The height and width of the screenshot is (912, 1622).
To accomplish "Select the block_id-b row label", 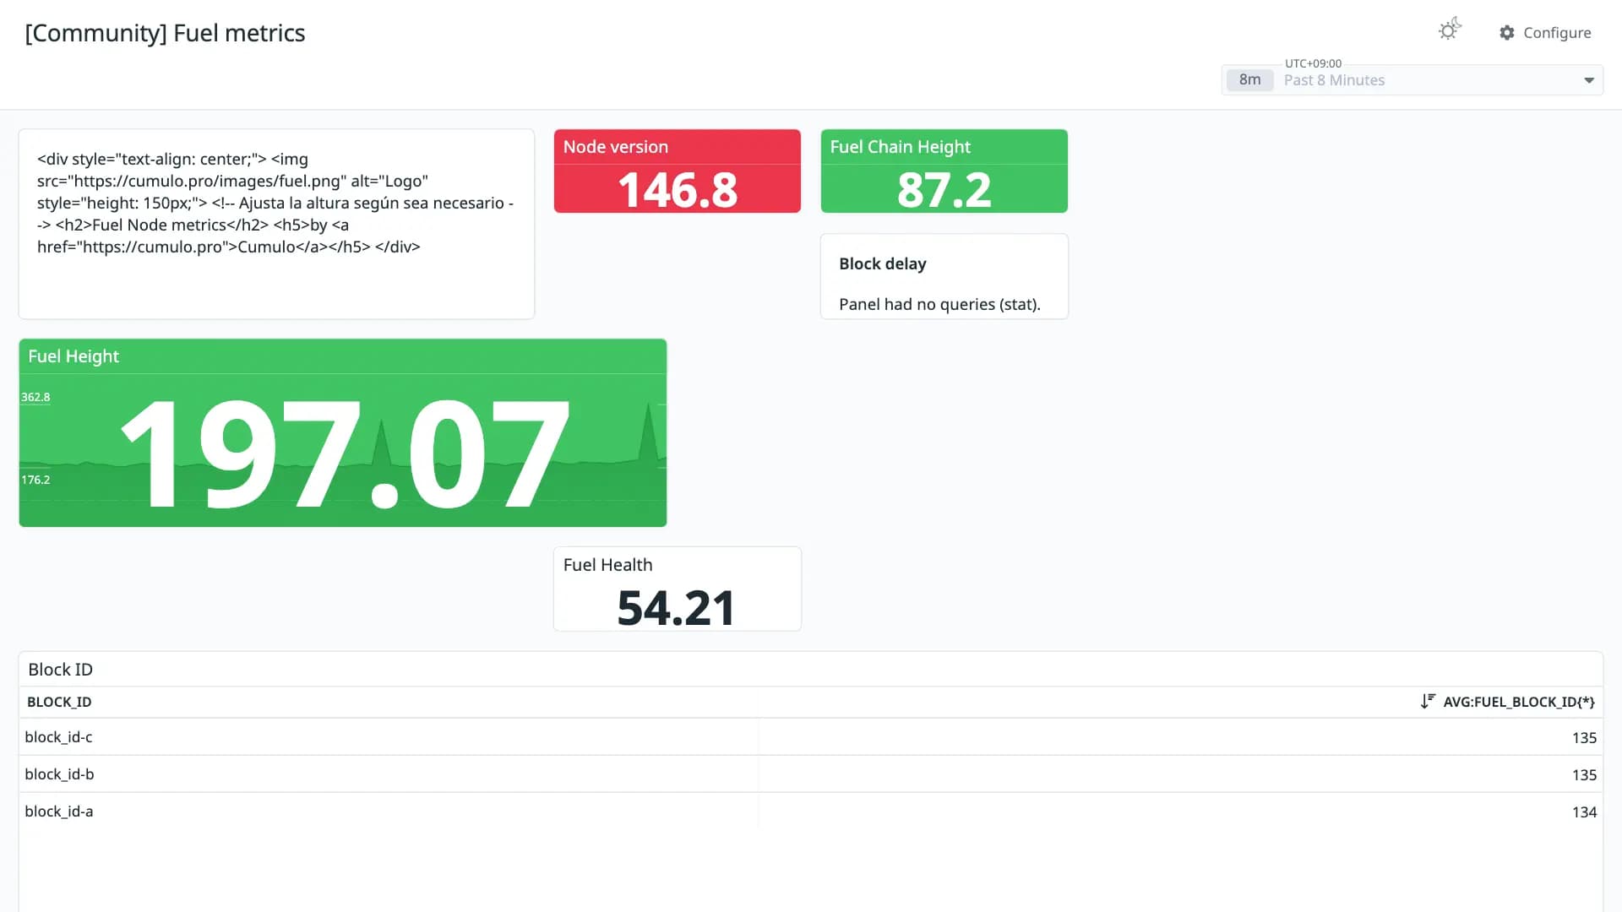I will (59, 774).
